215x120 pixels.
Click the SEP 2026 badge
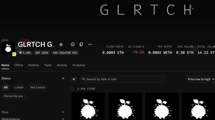[42, 53]
